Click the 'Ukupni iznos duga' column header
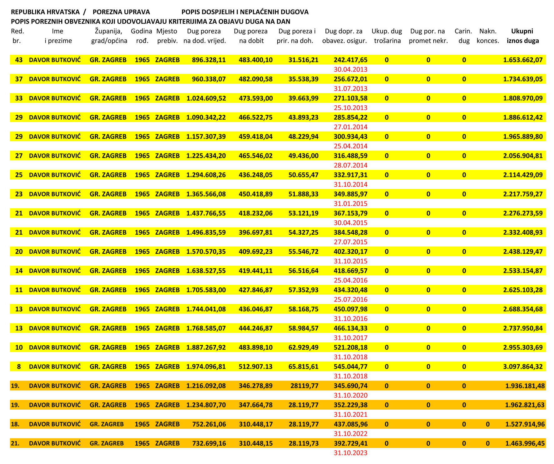Screen dimensions: 554x464 522,36
